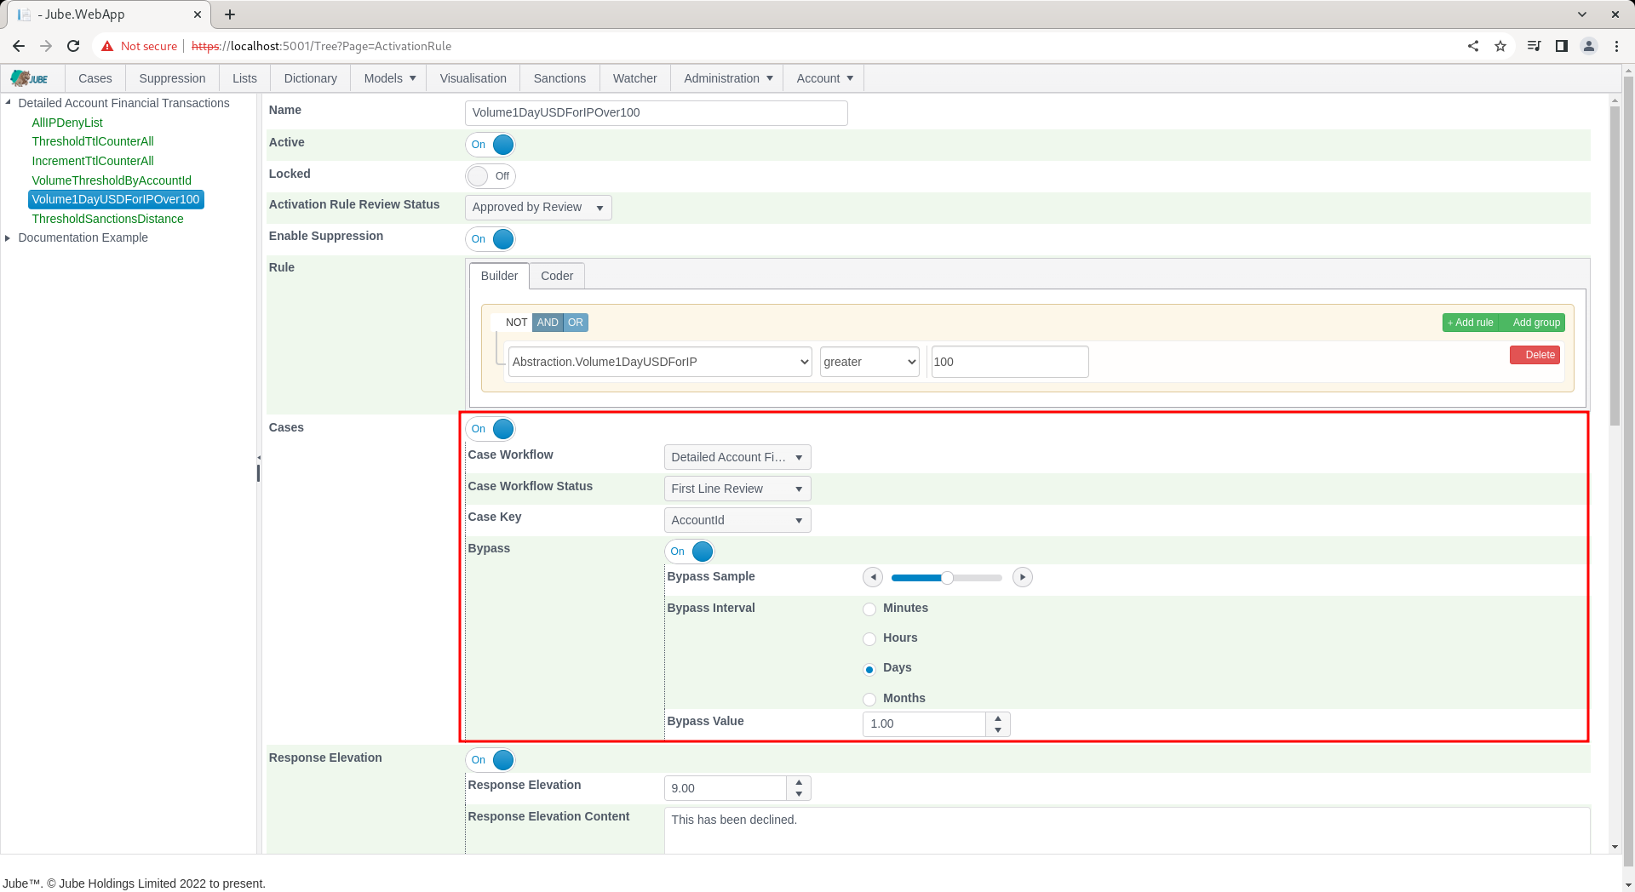Screen dimensions: 1635x892
Task: Open the Cases menu item
Action: coord(95,78)
